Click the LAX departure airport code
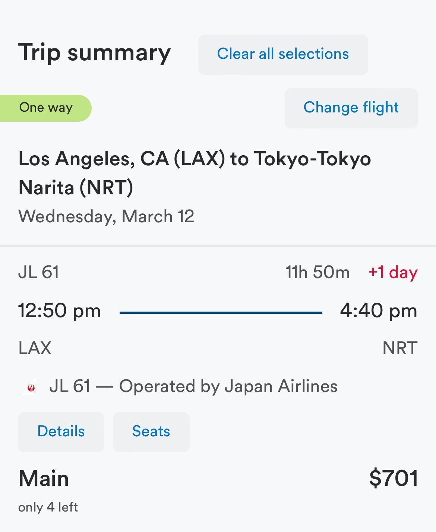The image size is (436, 532). [35, 348]
